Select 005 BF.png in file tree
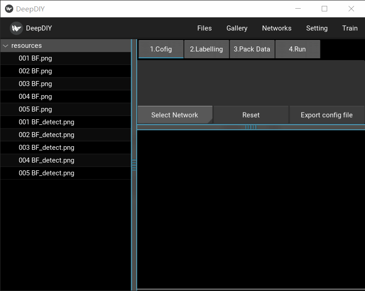365x291 pixels. (66, 110)
